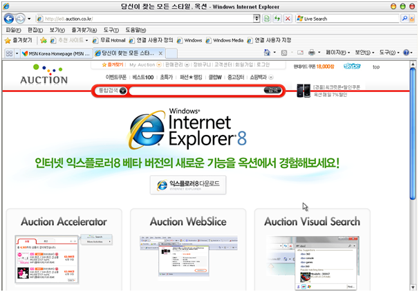The height and width of the screenshot is (292, 419).
Task: Click the phone product thumbnail ad
Action: (304, 91)
